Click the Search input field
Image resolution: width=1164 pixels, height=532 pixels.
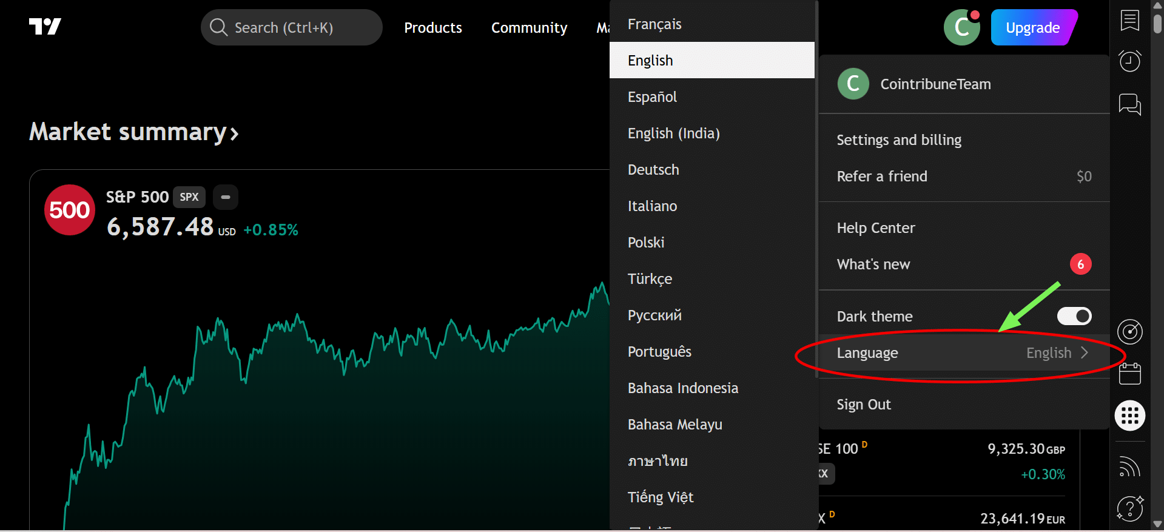(291, 27)
